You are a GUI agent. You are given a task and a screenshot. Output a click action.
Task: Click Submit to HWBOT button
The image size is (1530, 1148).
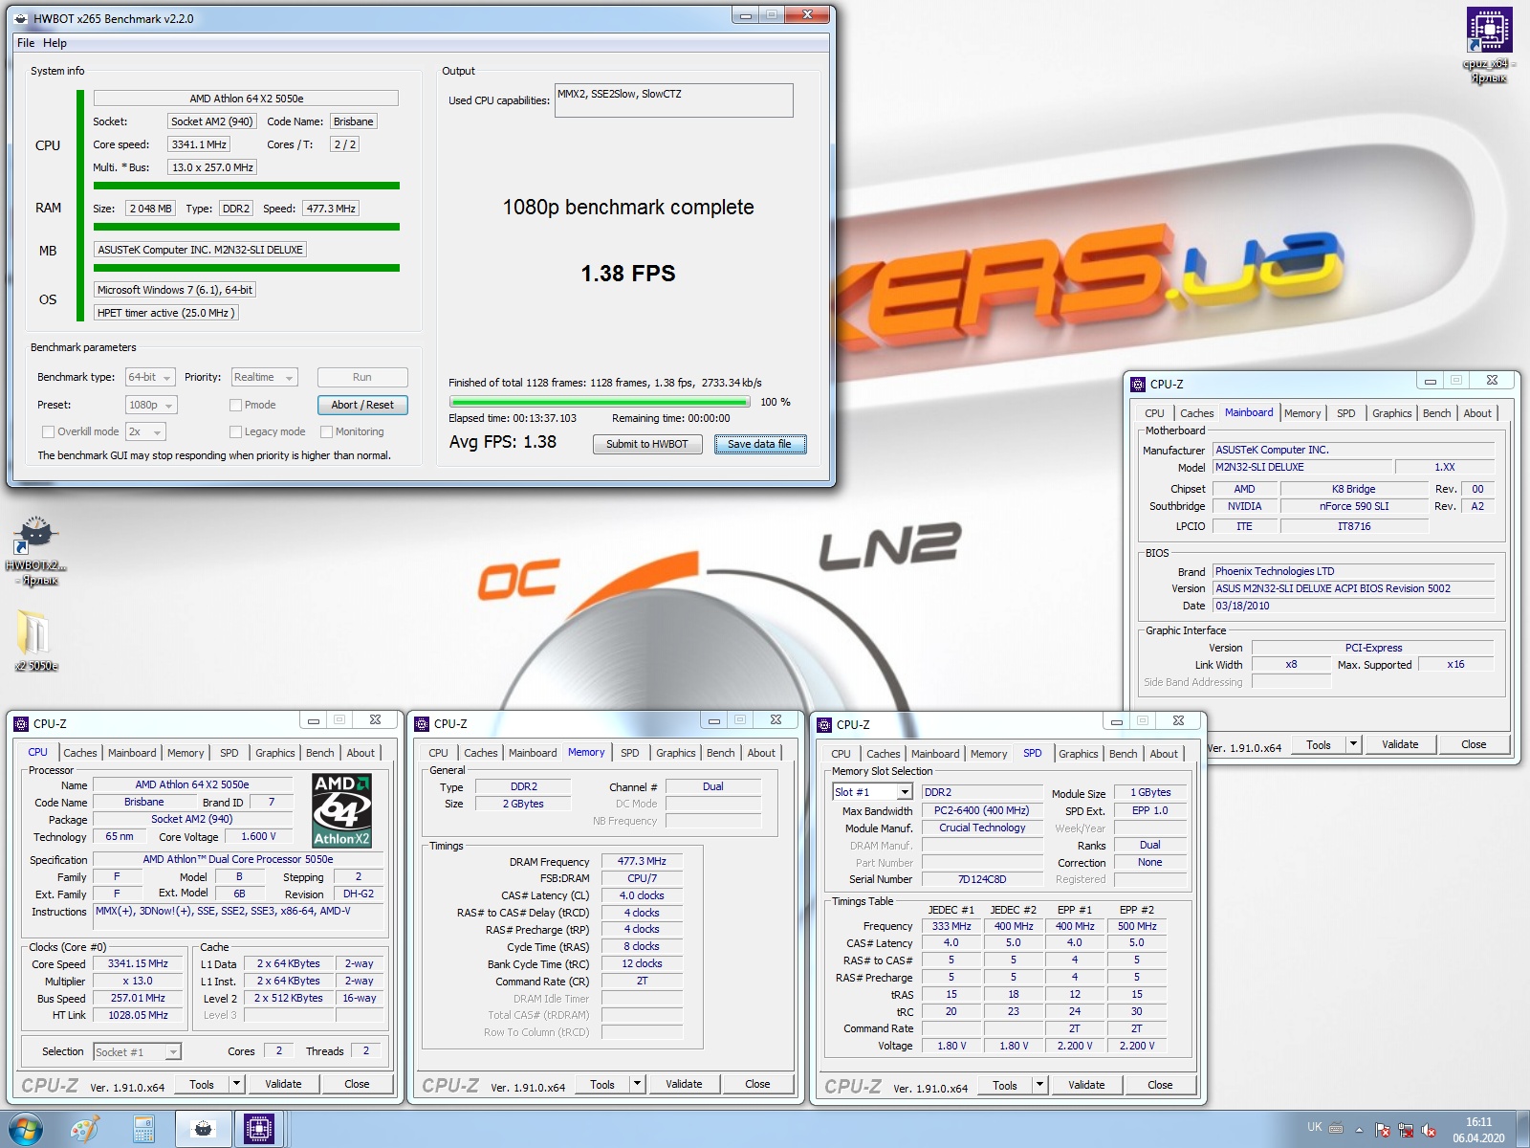coord(647,444)
